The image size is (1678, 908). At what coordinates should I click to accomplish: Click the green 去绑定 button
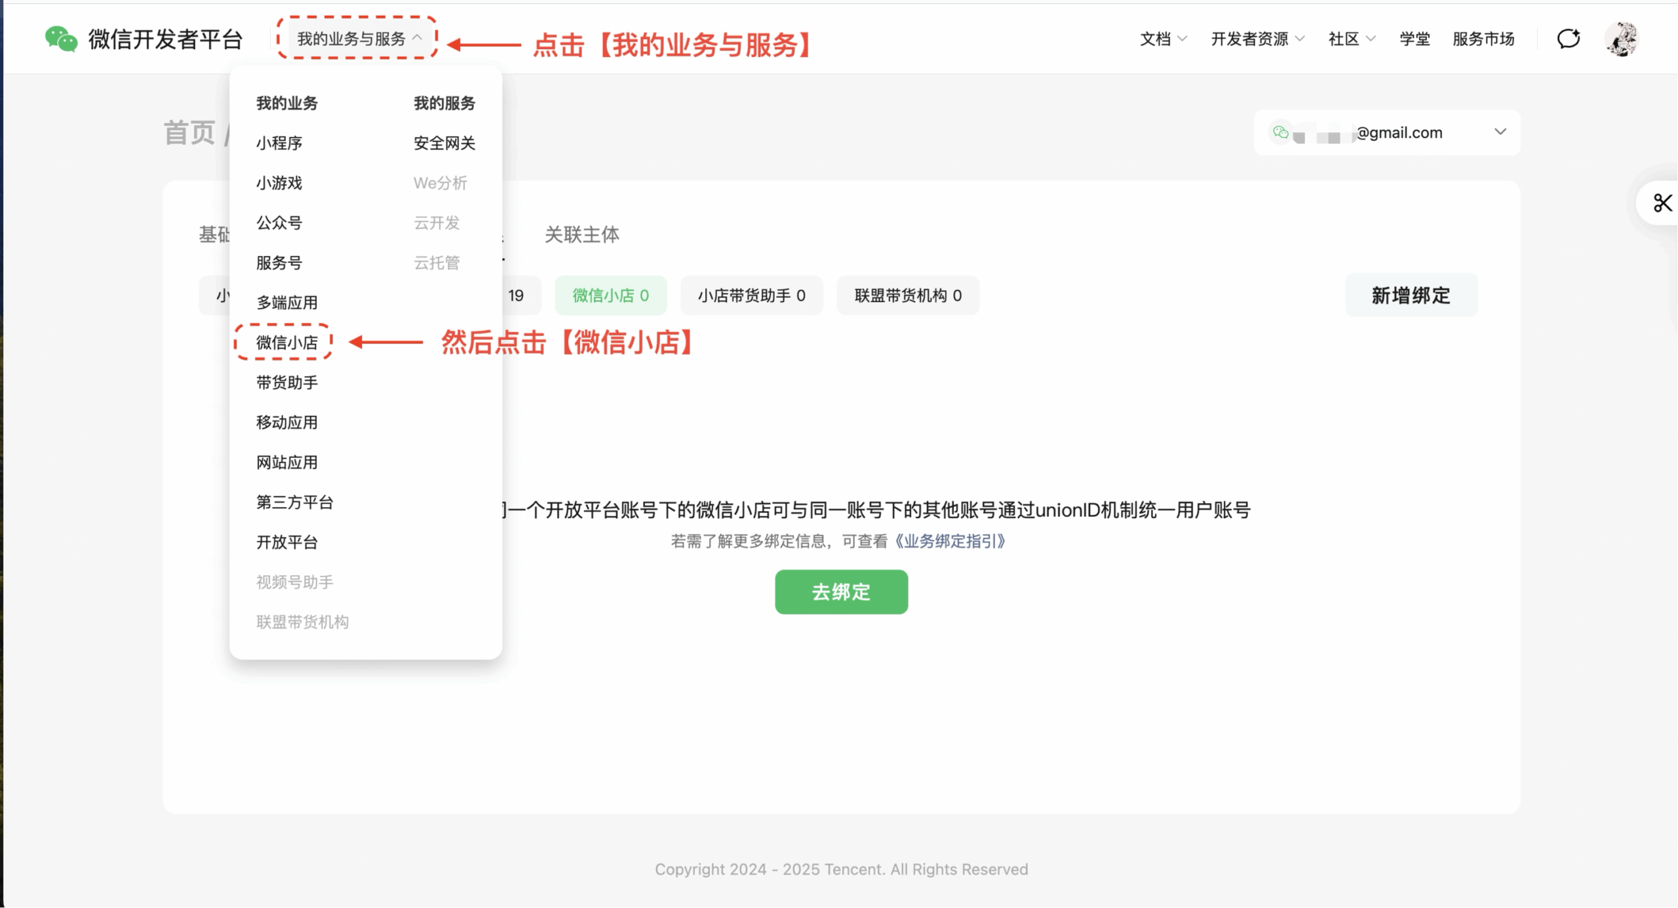click(x=841, y=592)
